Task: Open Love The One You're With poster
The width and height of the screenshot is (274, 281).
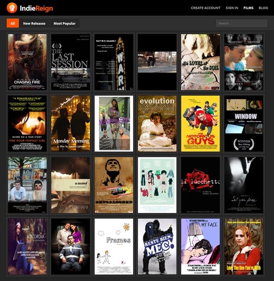Action: [244, 246]
